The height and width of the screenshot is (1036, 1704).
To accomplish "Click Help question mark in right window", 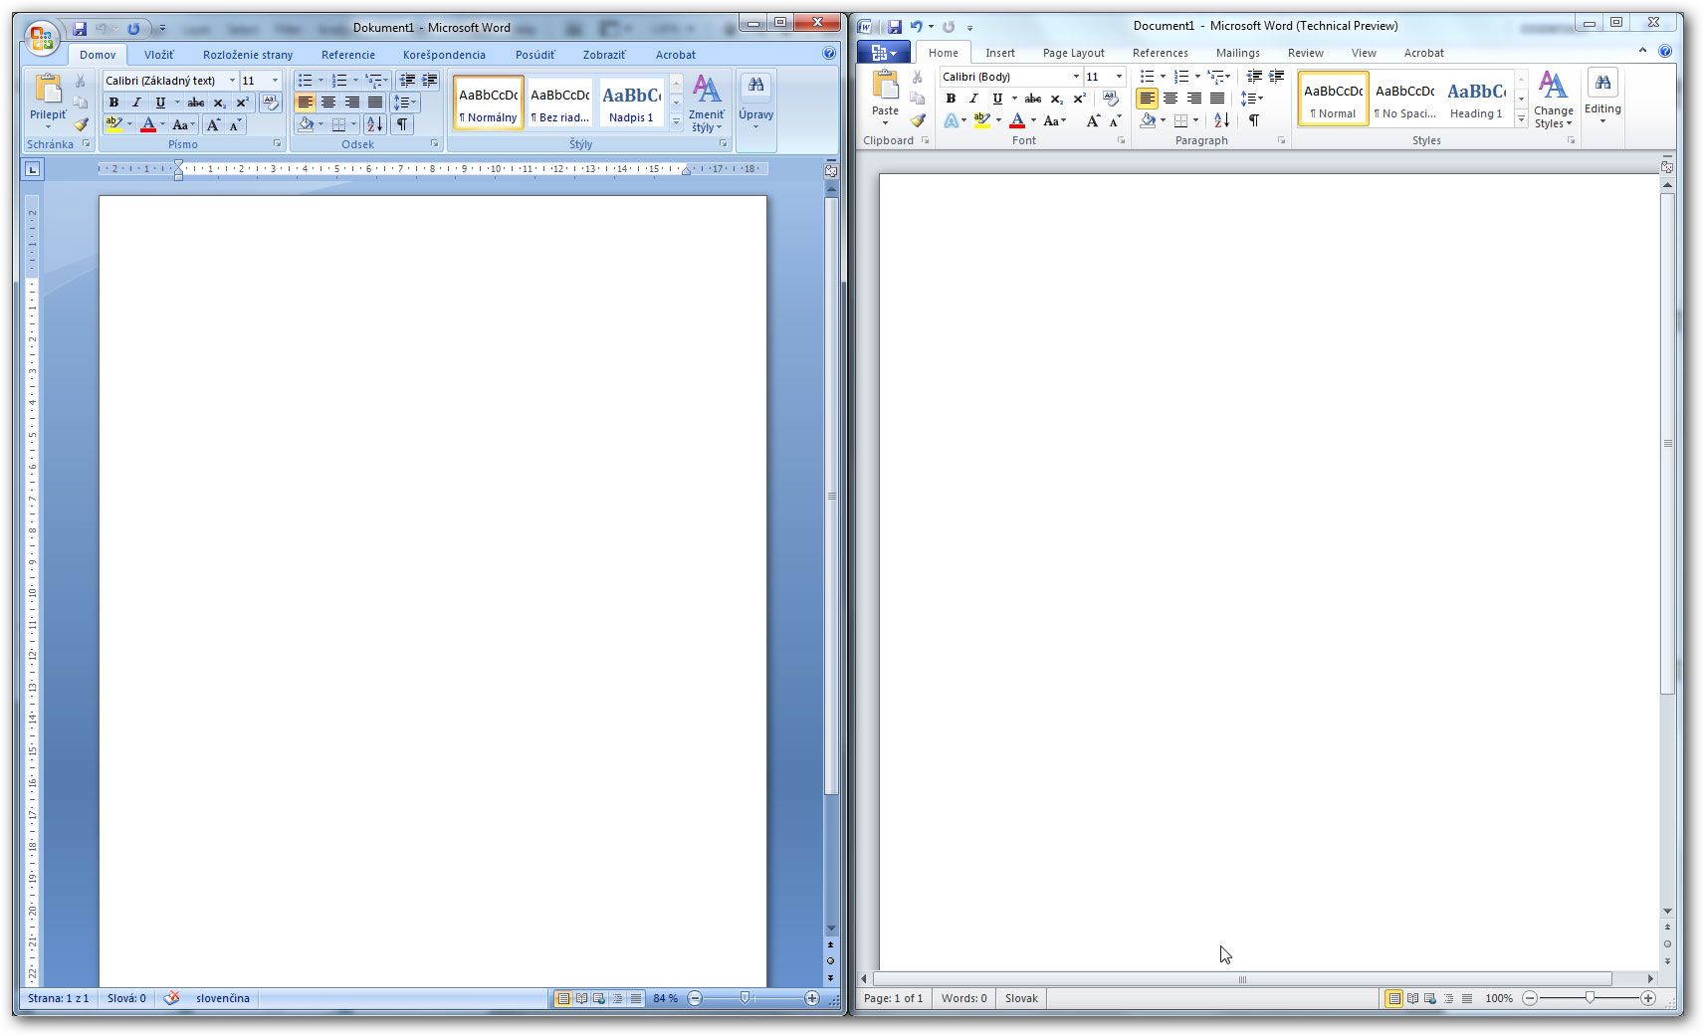I will (x=1665, y=51).
